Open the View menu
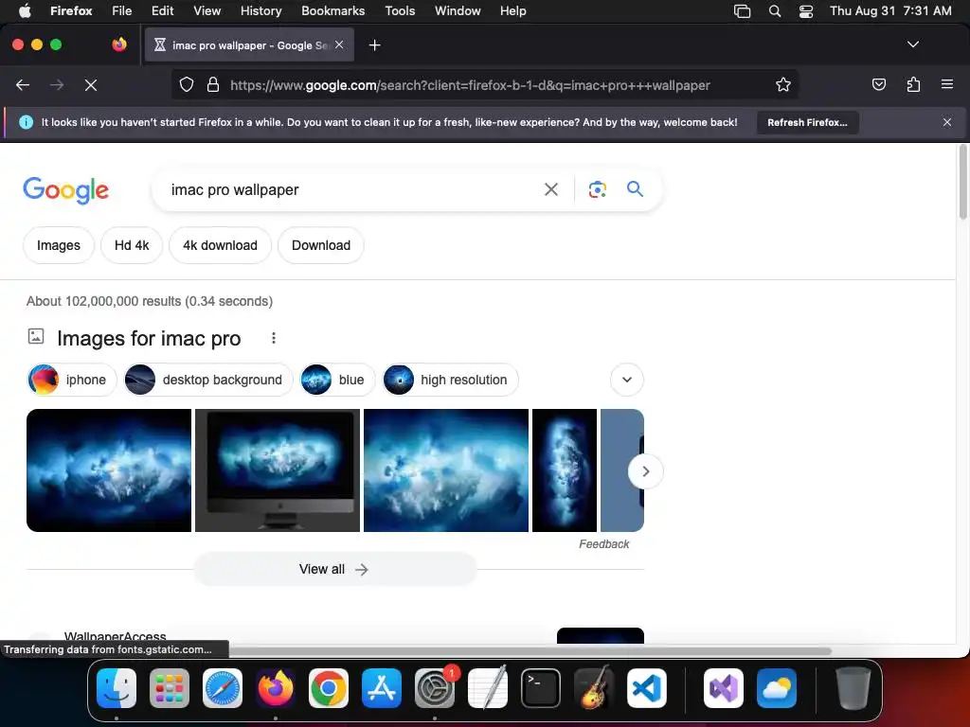This screenshot has width=970, height=727. [x=207, y=10]
